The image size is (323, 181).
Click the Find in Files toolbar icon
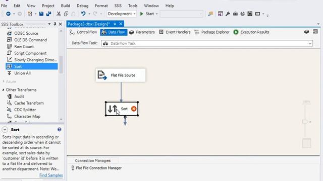pyautogui.click(x=210, y=14)
